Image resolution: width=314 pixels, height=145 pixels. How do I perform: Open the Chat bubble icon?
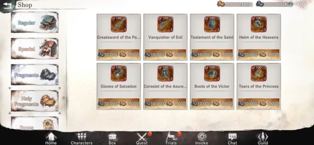tap(232, 138)
